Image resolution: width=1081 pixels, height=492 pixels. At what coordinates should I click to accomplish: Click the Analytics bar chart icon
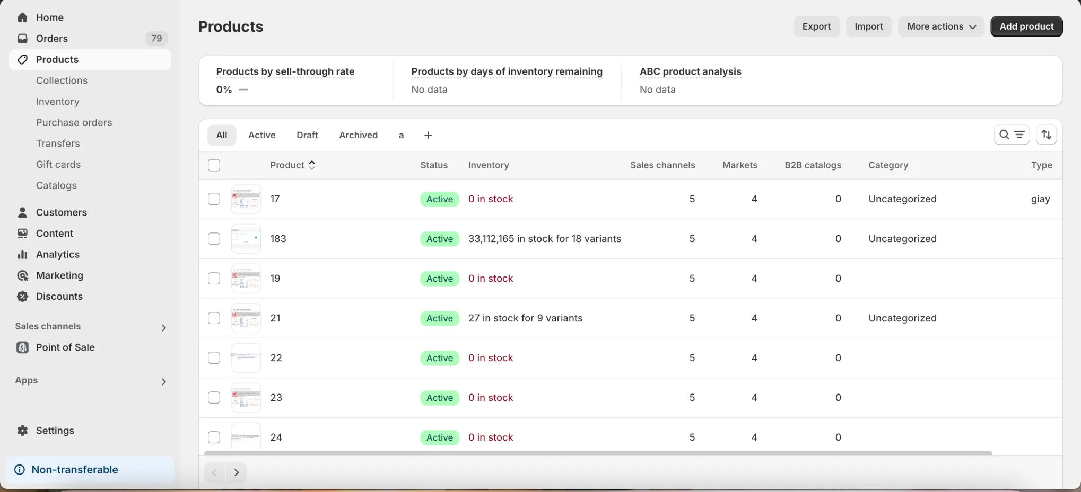pyautogui.click(x=22, y=254)
